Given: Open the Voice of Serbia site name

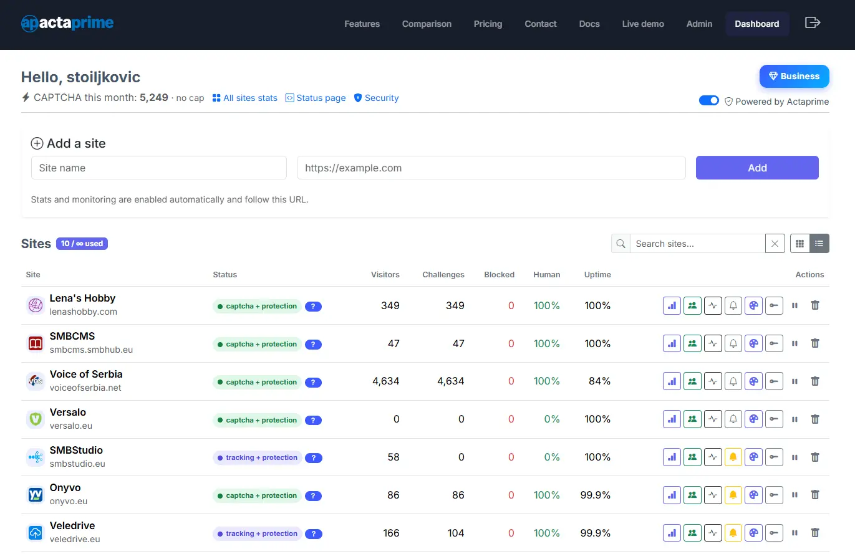Looking at the screenshot, I should (x=86, y=374).
